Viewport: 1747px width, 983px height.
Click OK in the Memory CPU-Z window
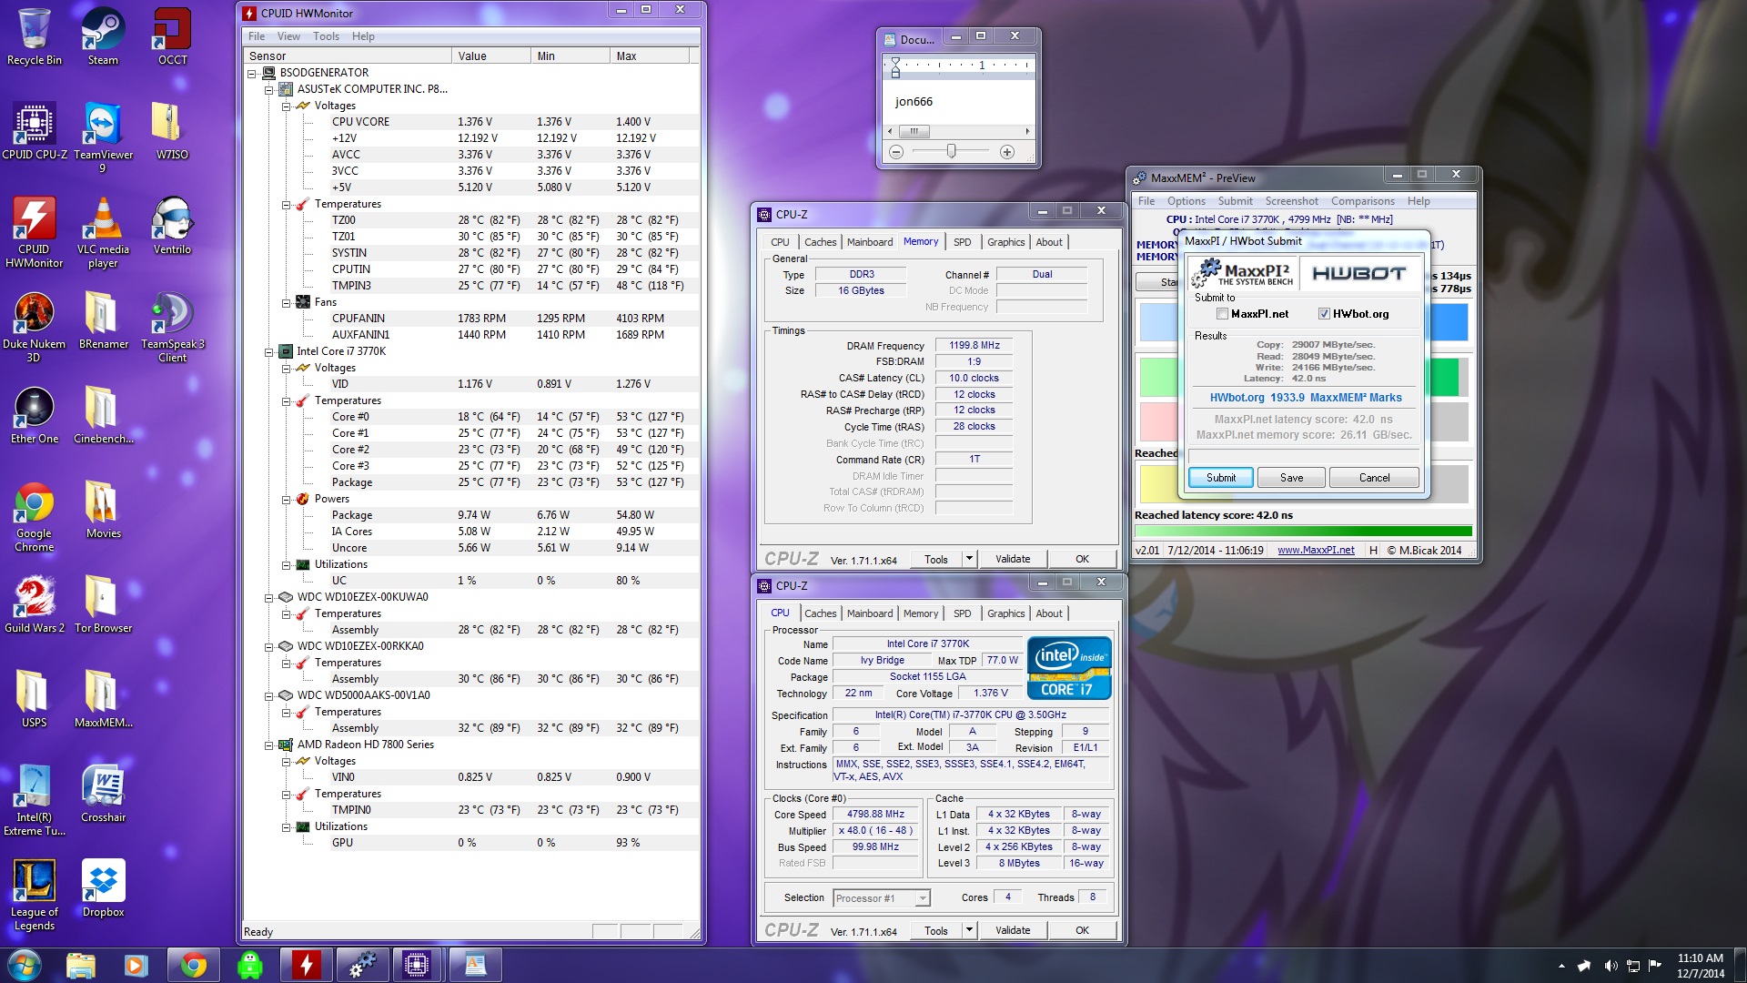(x=1082, y=559)
